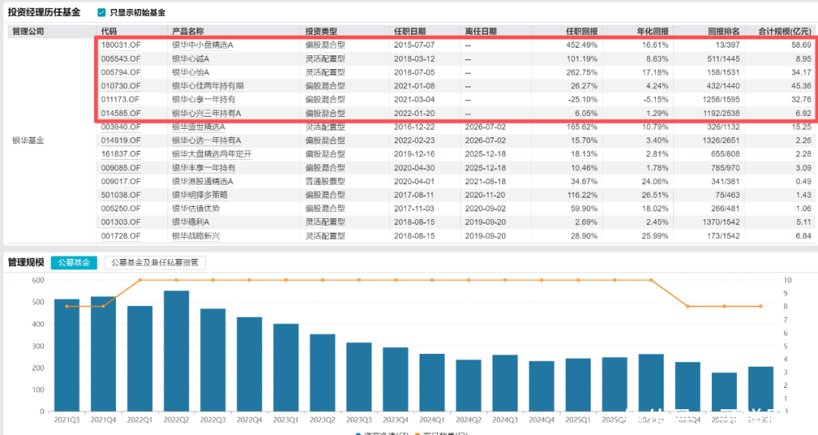The width and height of the screenshot is (818, 435).
Task: Click the 回报排名 column header
Action: (723, 31)
